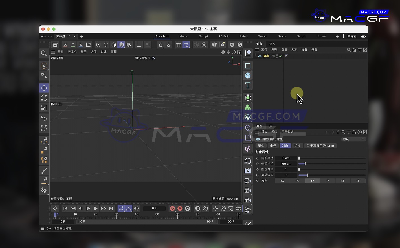Select the Move tool in left toolbar
Image resolution: width=400 pixels, height=248 pixels.
pos(44,88)
